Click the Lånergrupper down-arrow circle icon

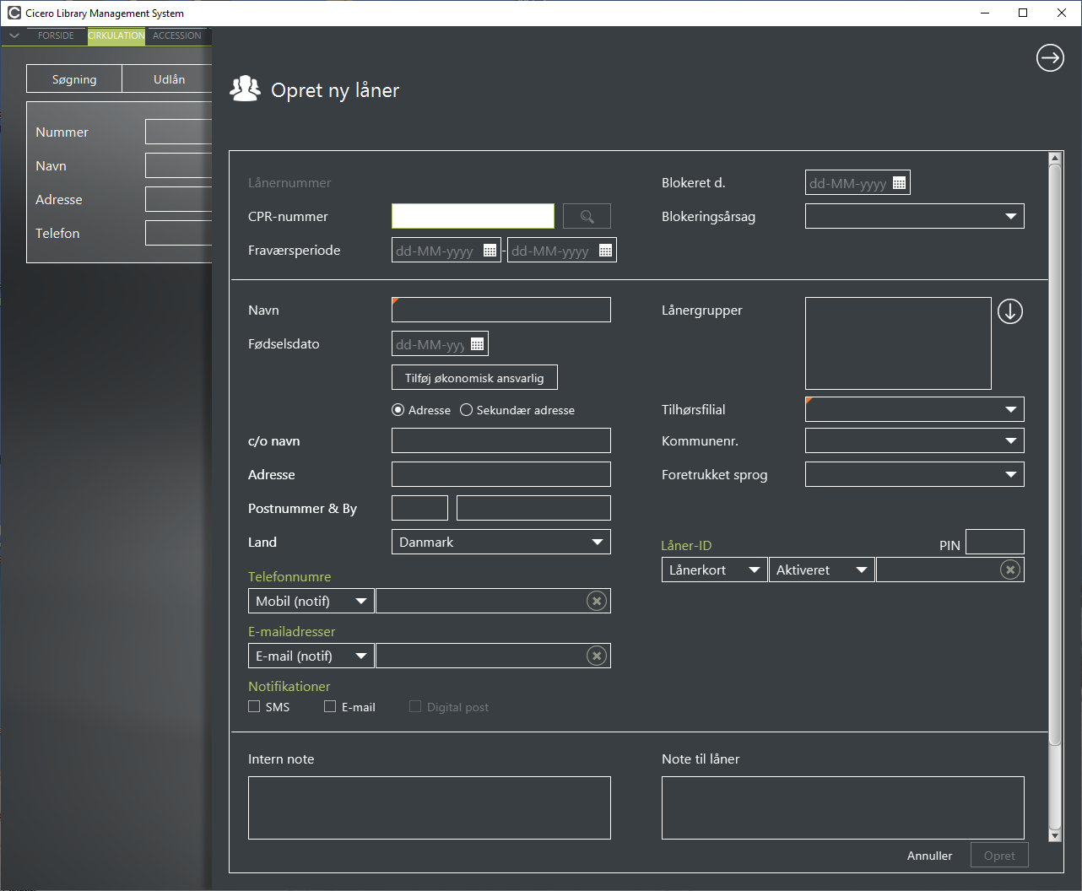point(1010,311)
